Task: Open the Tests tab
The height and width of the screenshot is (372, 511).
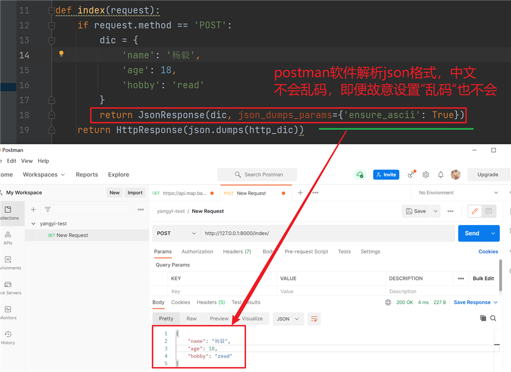Action: [x=344, y=252]
